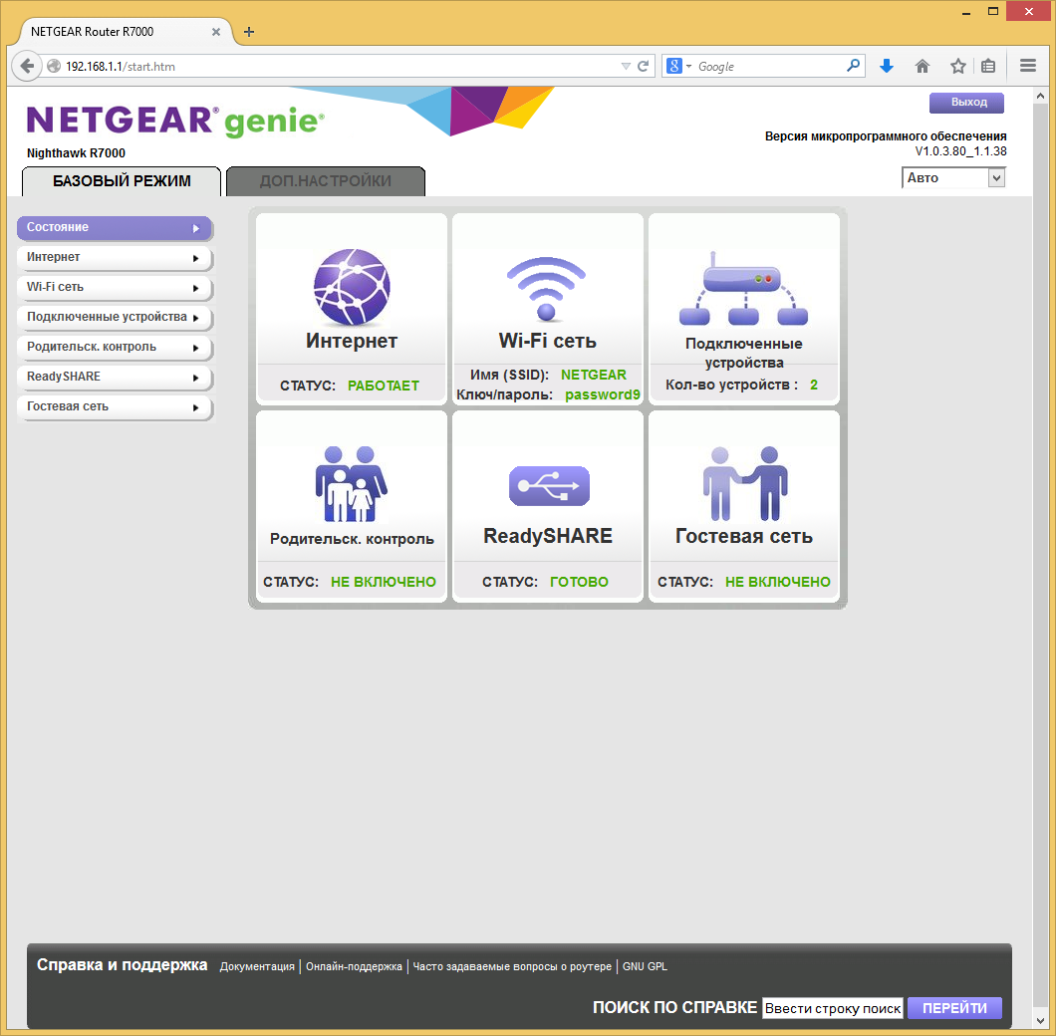Click the ReadySHARE tile title
The image size is (1056, 1036).
(x=548, y=536)
